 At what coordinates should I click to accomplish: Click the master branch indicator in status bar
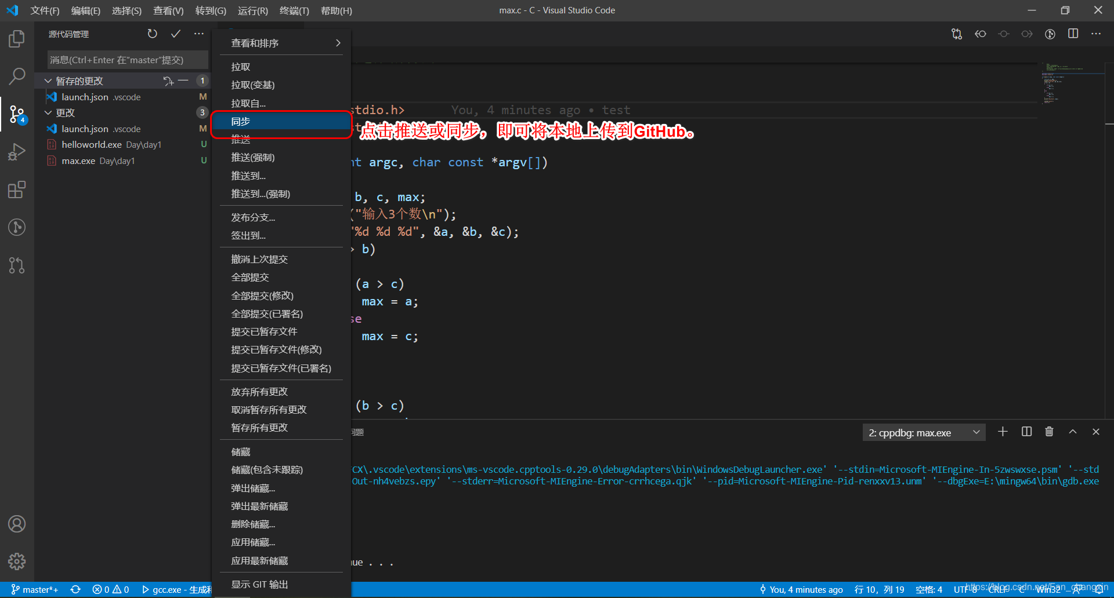click(x=36, y=589)
